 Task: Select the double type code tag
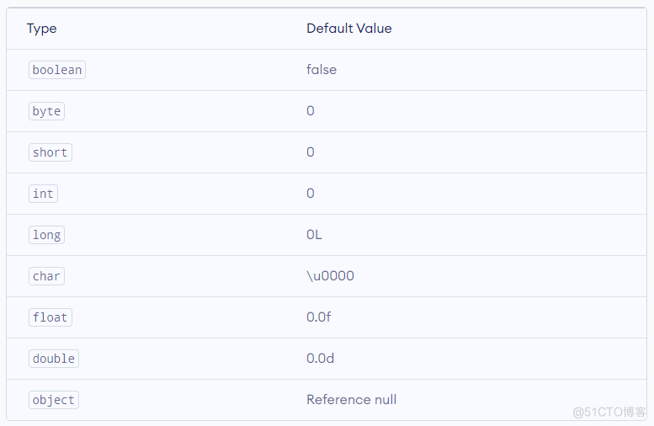click(54, 359)
